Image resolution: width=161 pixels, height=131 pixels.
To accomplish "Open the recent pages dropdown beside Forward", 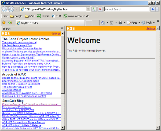I will (x=16, y=9).
